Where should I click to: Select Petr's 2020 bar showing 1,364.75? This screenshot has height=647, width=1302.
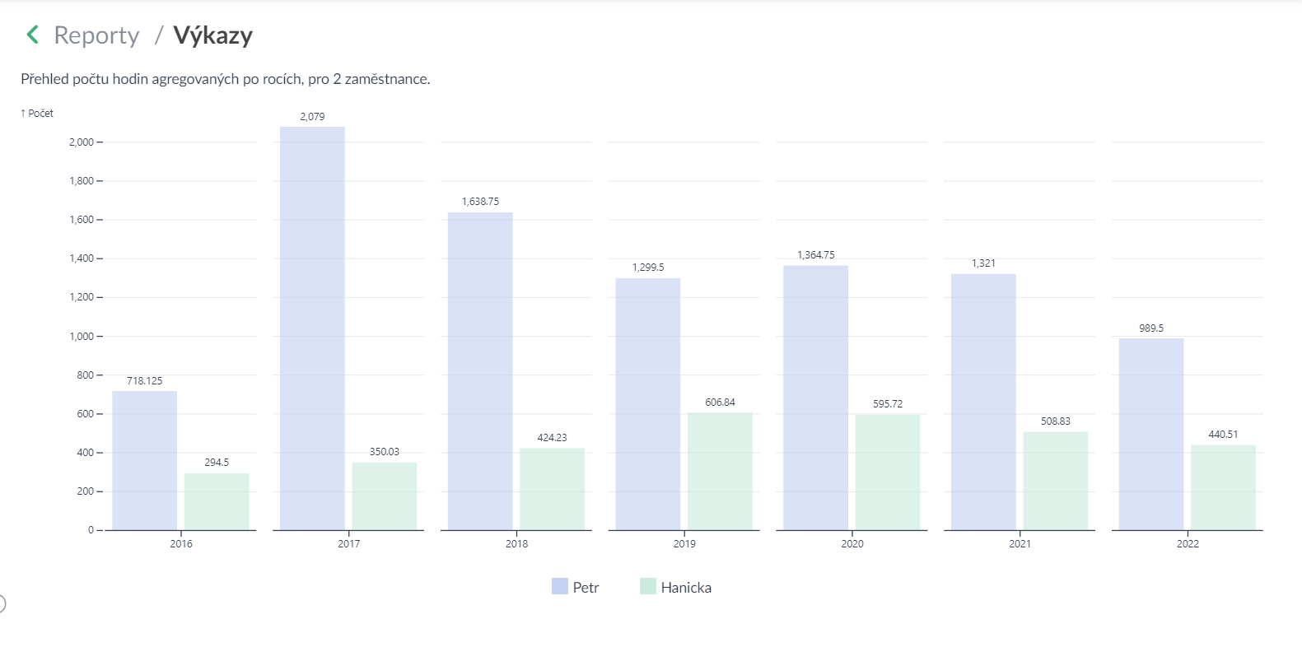[815, 398]
